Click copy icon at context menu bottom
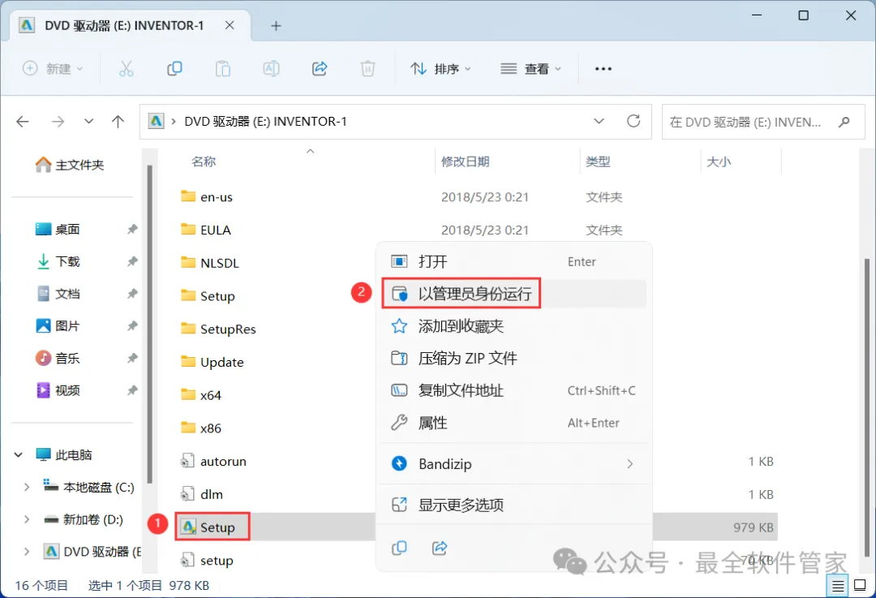The image size is (876, 598). (x=399, y=549)
